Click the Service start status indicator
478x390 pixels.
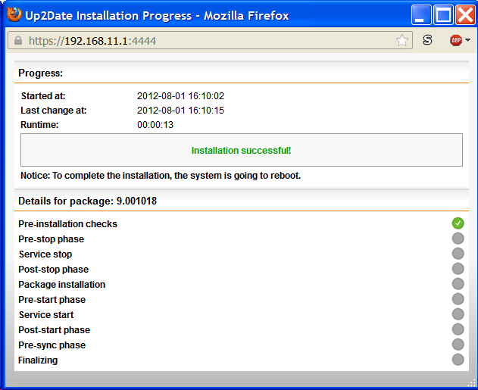(x=458, y=314)
